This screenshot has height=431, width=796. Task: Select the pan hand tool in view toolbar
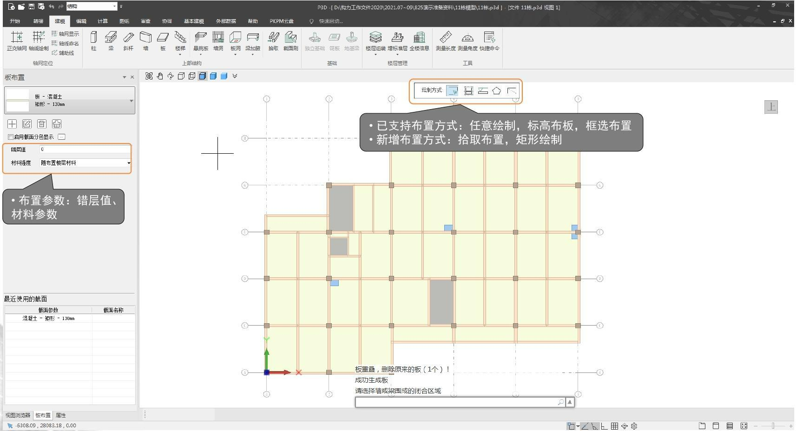160,76
